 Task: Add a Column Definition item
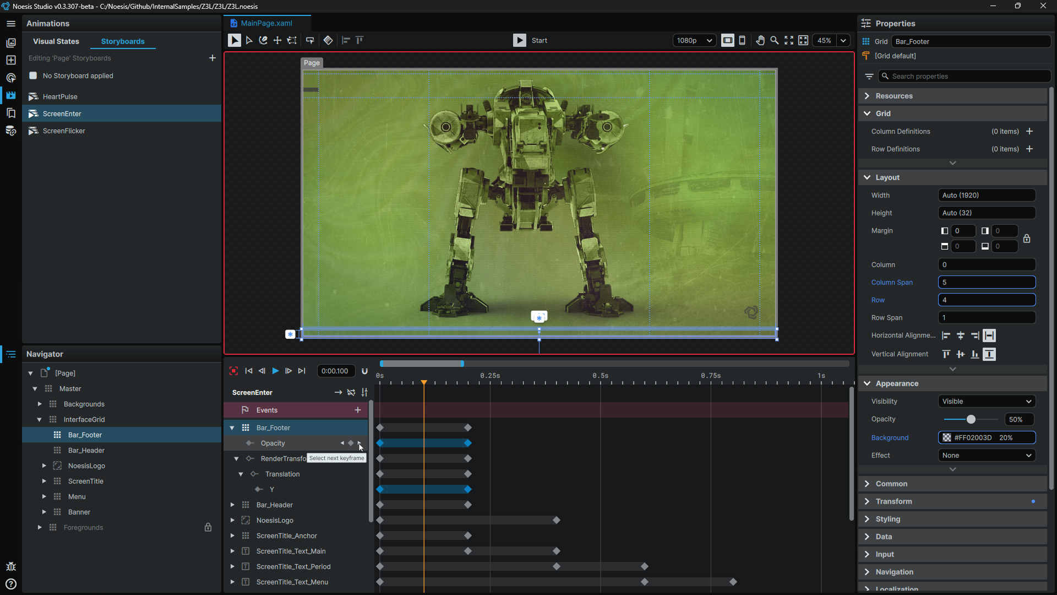pyautogui.click(x=1029, y=131)
